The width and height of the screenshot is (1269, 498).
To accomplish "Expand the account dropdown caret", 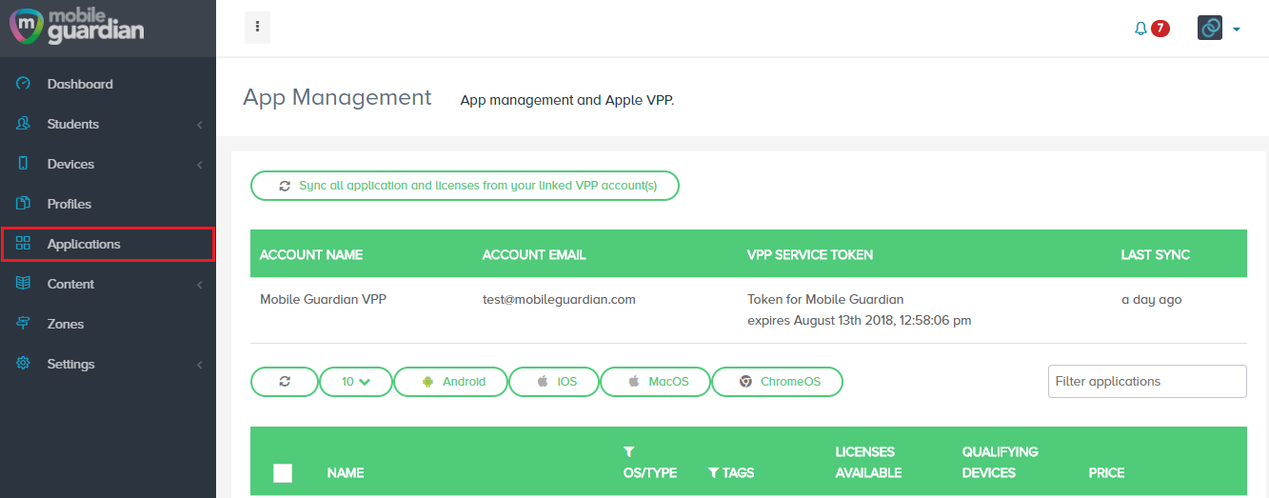I will point(1237,30).
